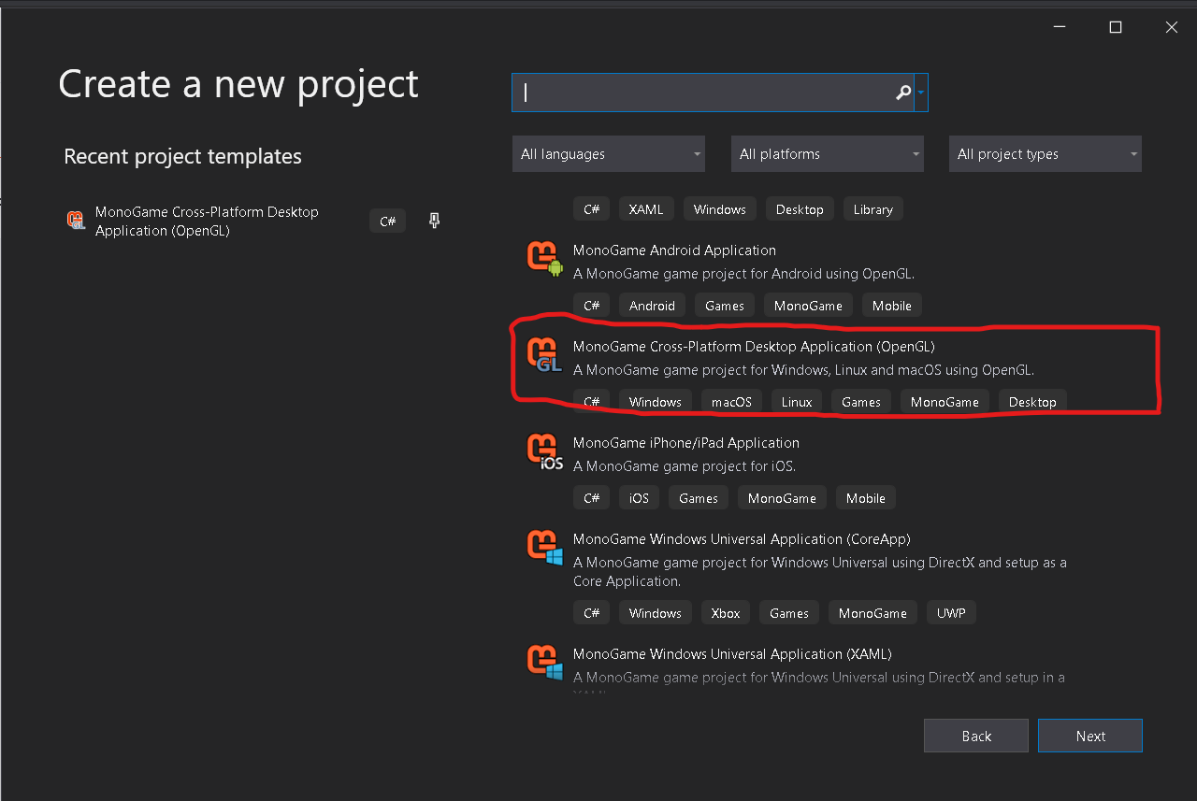Click the macOS tag
The height and width of the screenshot is (801, 1197).
(x=731, y=402)
